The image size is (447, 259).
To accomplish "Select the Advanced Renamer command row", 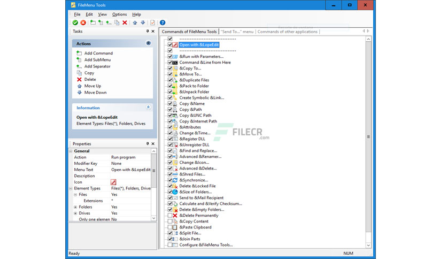I will coord(200,156).
